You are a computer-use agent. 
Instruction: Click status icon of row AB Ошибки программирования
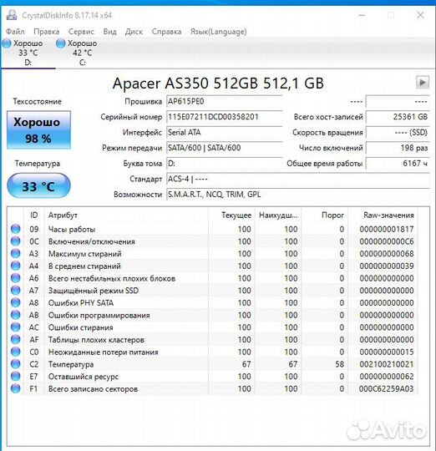pos(16,315)
